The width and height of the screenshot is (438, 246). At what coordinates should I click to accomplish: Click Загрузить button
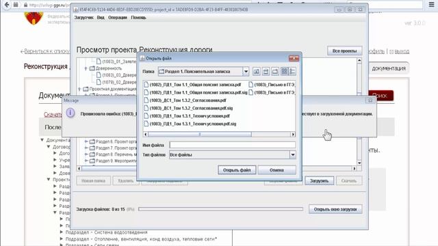coord(319,180)
